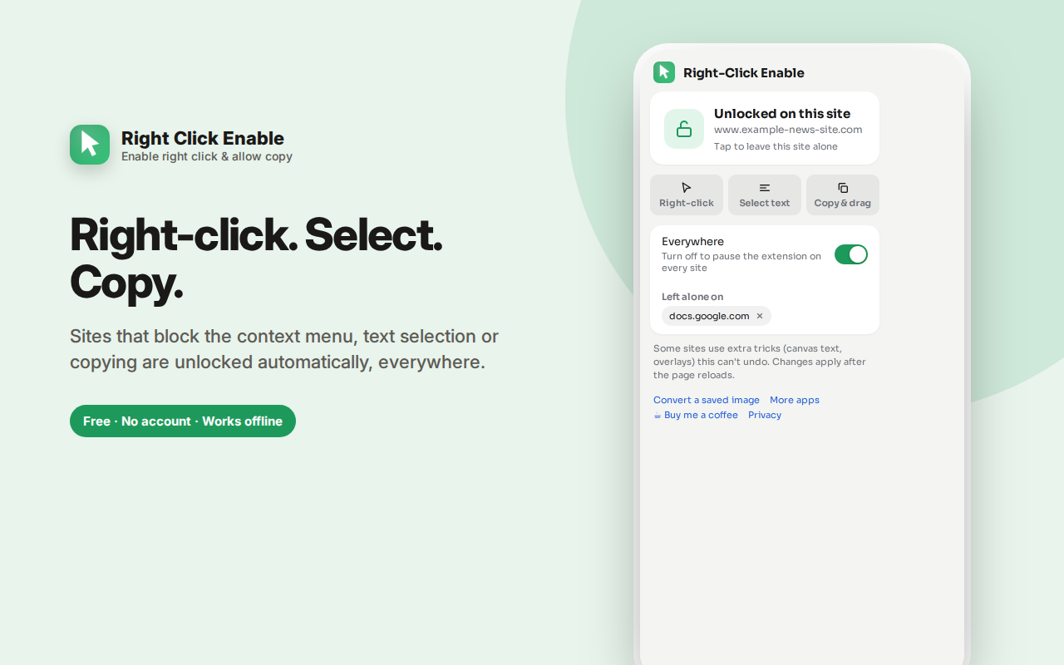Remove docs.google.com from the left alone list
1064x665 pixels.
[760, 316]
